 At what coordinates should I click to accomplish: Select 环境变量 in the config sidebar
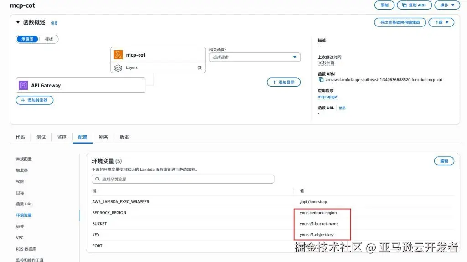[24, 215]
